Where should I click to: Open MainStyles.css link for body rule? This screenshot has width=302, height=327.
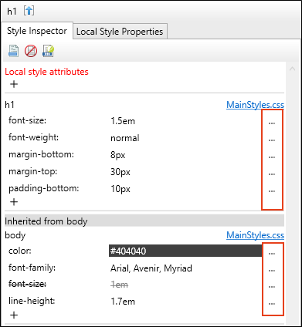(x=255, y=235)
